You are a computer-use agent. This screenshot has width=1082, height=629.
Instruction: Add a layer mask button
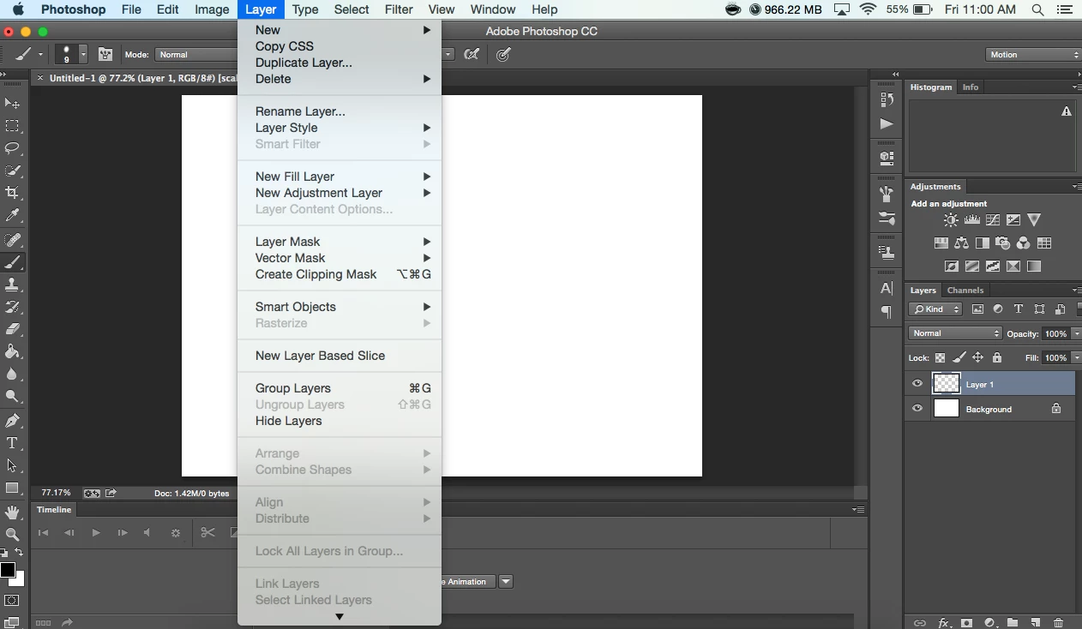[966, 623]
